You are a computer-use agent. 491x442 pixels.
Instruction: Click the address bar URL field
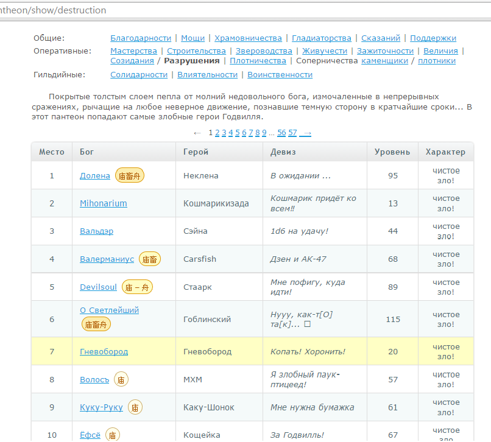(x=244, y=10)
